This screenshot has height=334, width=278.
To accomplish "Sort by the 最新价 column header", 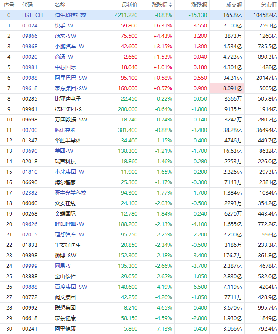I will (x=130, y=5).
